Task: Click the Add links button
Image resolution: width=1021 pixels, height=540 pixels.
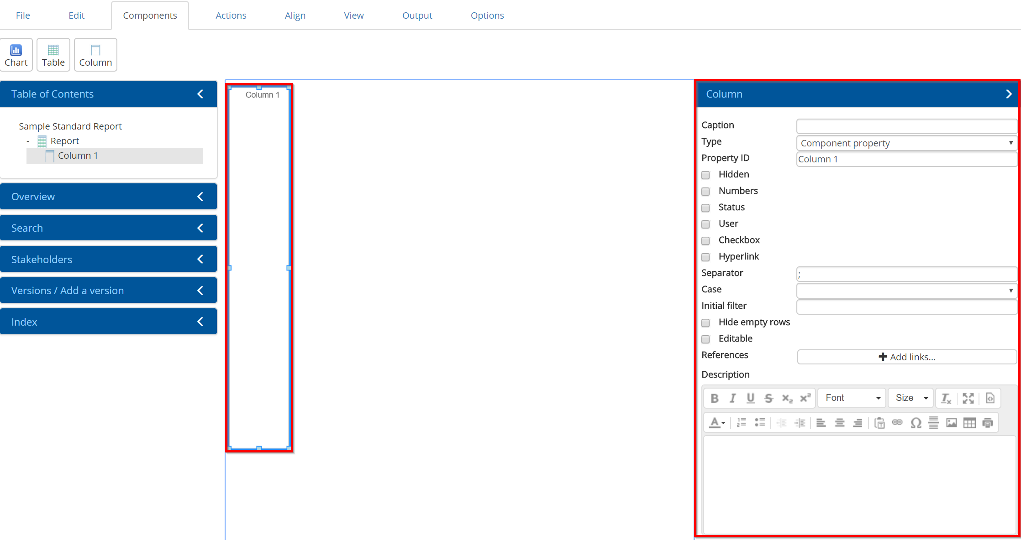Action: (907, 357)
